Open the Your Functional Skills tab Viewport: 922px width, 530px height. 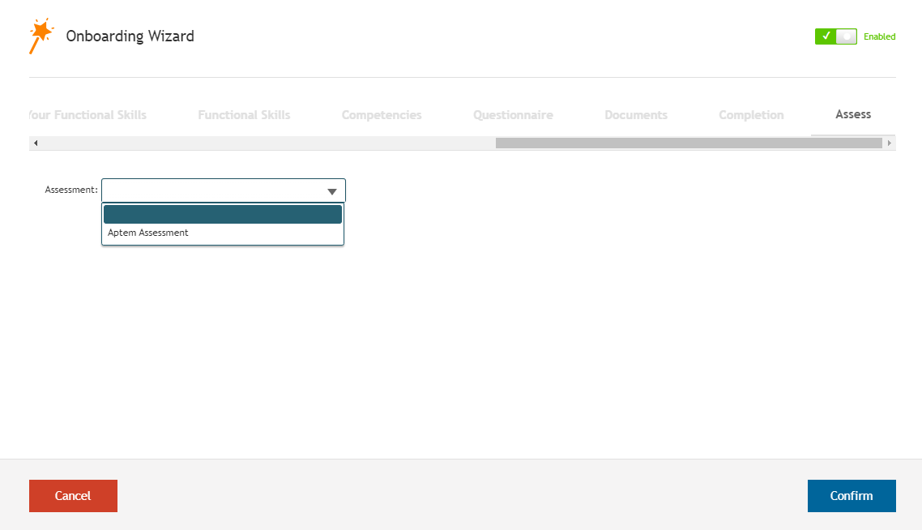pos(88,115)
